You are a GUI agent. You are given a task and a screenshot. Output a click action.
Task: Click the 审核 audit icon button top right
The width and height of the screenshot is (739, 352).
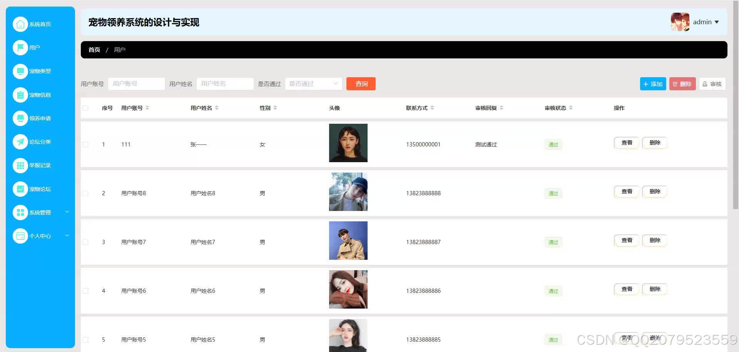(712, 84)
